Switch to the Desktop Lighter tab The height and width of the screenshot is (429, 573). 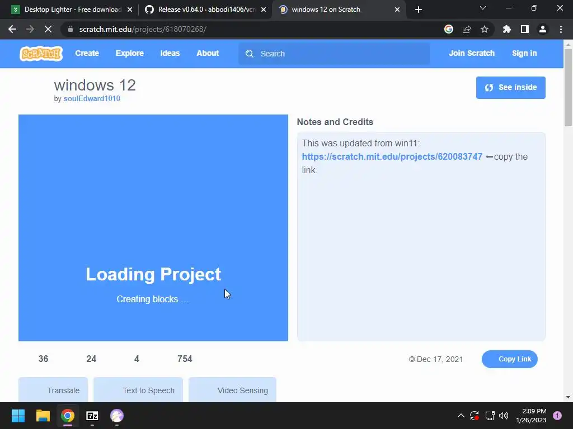72,9
